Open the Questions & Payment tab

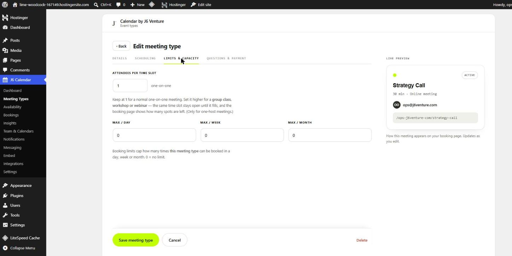pos(226,58)
